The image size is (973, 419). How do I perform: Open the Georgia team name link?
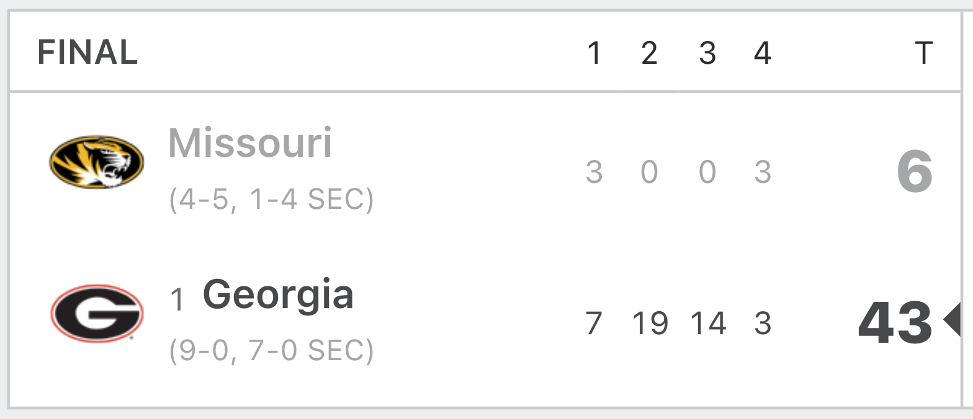pos(278,295)
